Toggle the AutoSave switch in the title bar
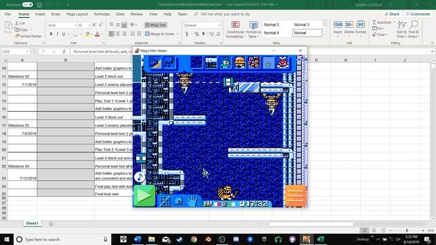Viewport: 436px width, 245px height. [27, 5]
